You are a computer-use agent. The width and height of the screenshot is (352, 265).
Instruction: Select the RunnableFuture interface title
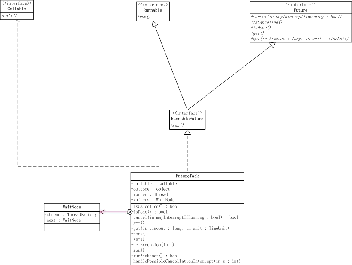pos(187,119)
